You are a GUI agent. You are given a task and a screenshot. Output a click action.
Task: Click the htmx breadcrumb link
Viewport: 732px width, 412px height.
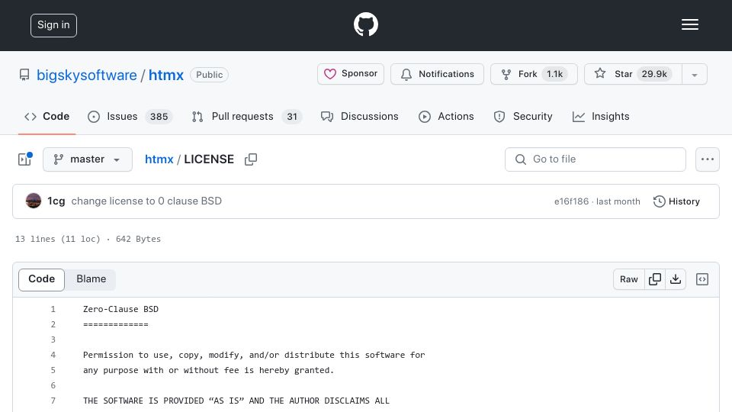[159, 159]
